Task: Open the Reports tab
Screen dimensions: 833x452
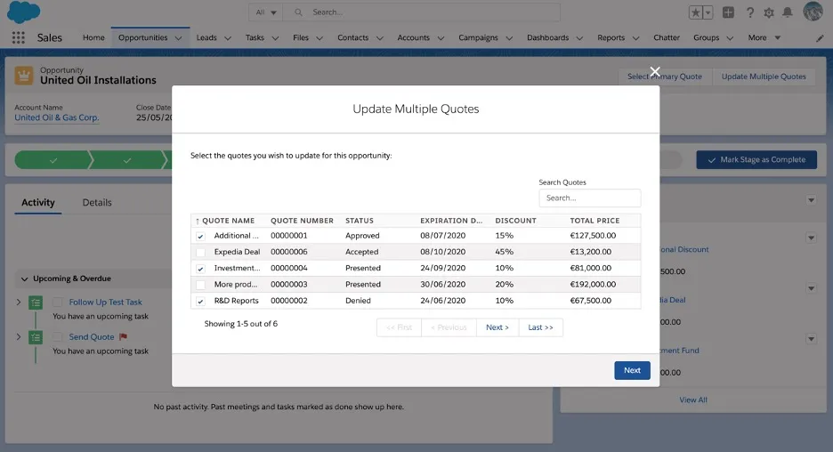Action: [611, 37]
